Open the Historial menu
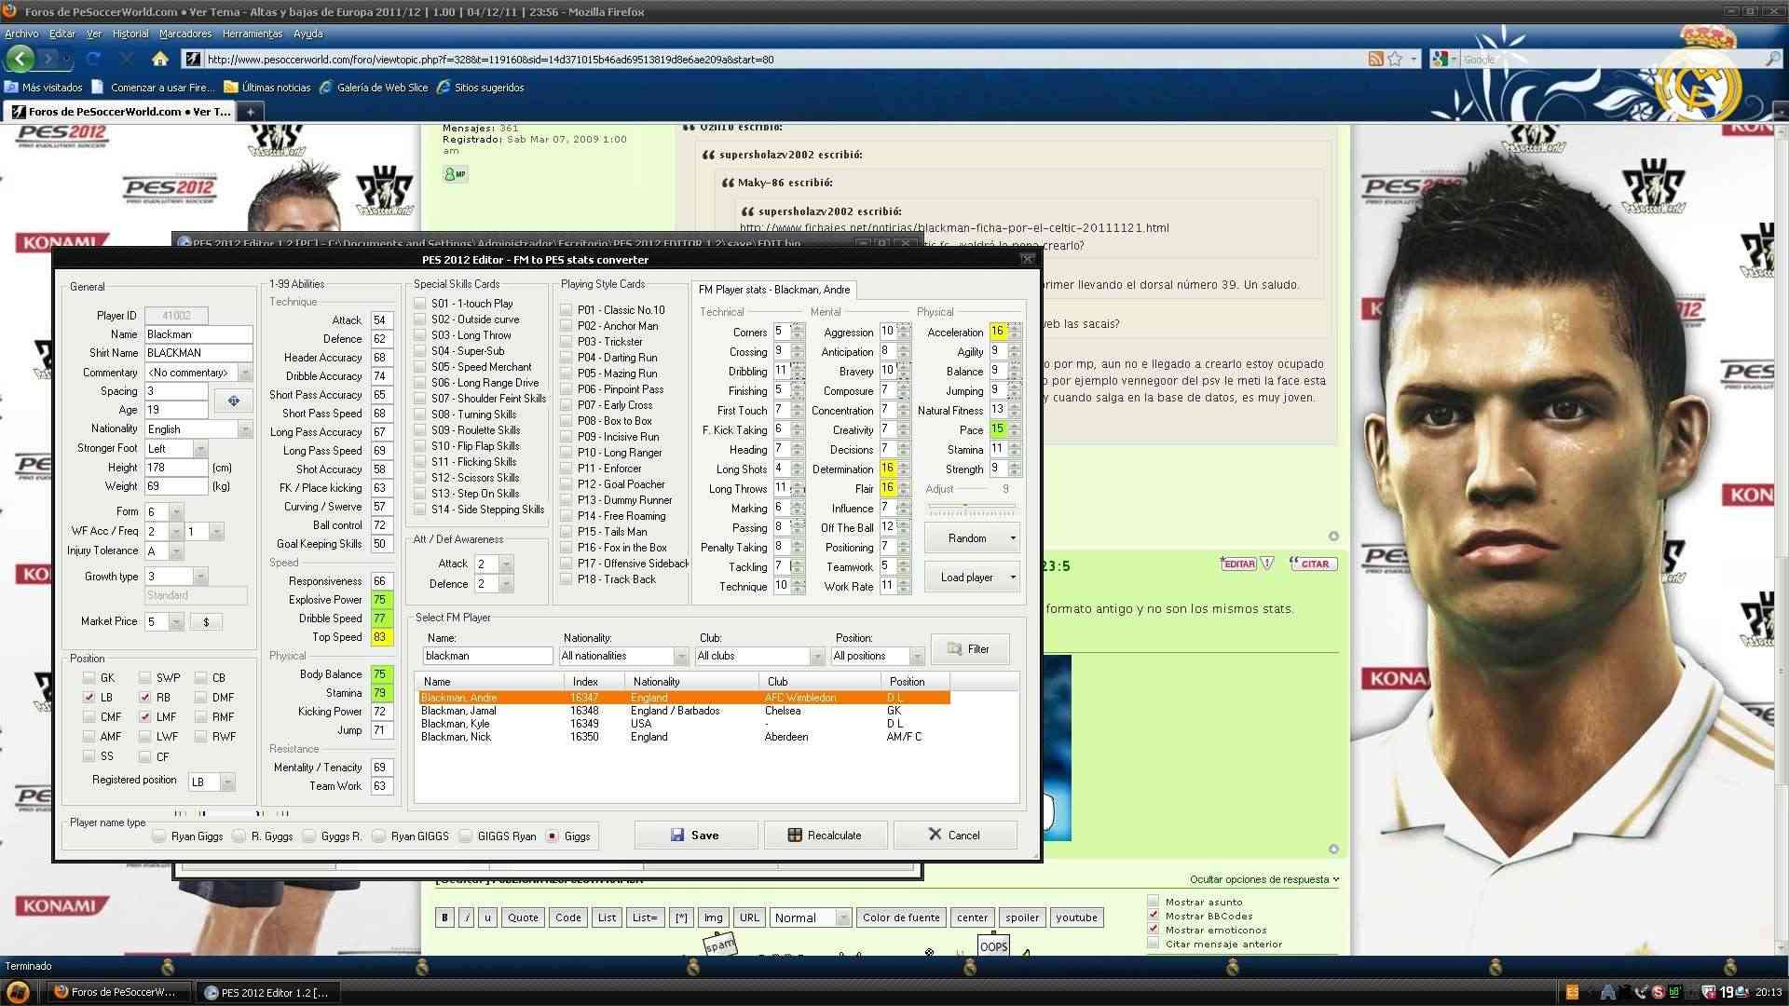 (130, 34)
